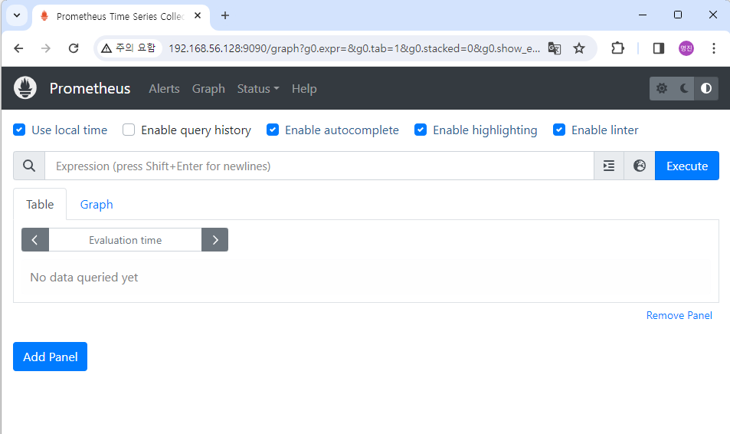
Task: Open a new browser tab
Action: [225, 16]
